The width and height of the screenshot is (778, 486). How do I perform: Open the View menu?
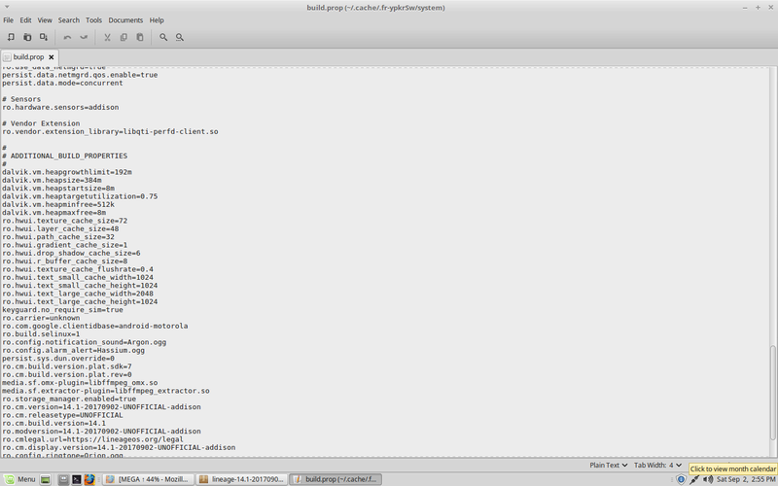[45, 20]
